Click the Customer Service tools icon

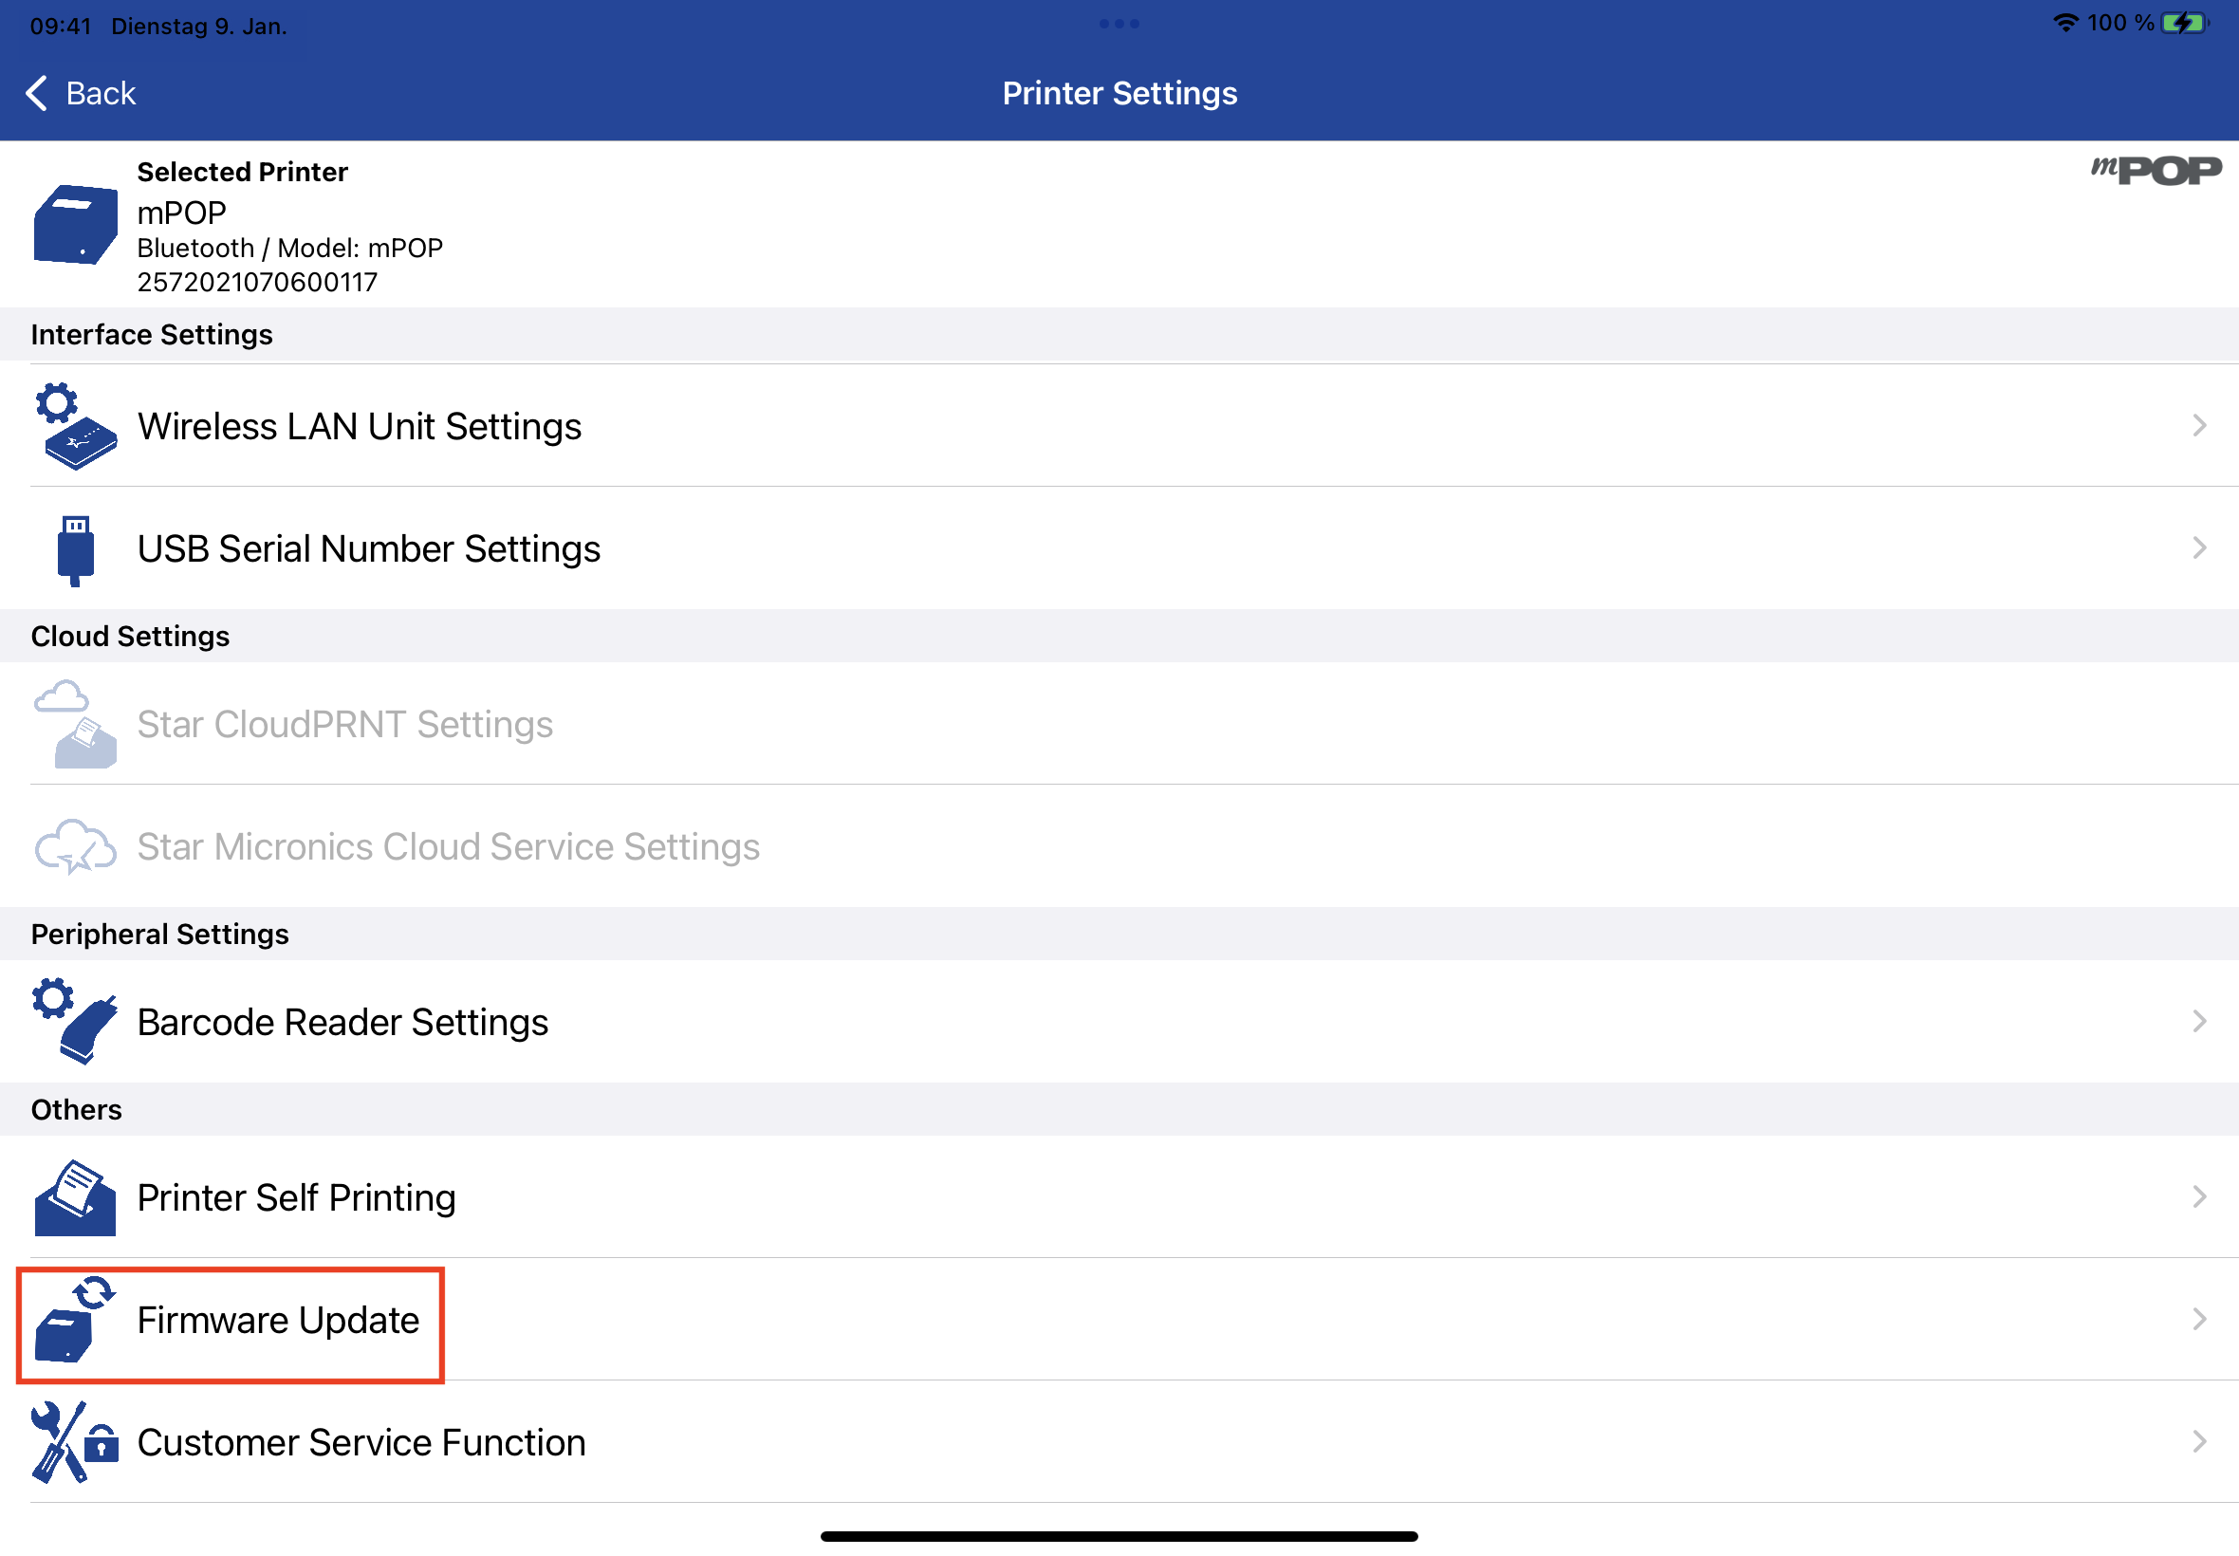click(75, 1442)
